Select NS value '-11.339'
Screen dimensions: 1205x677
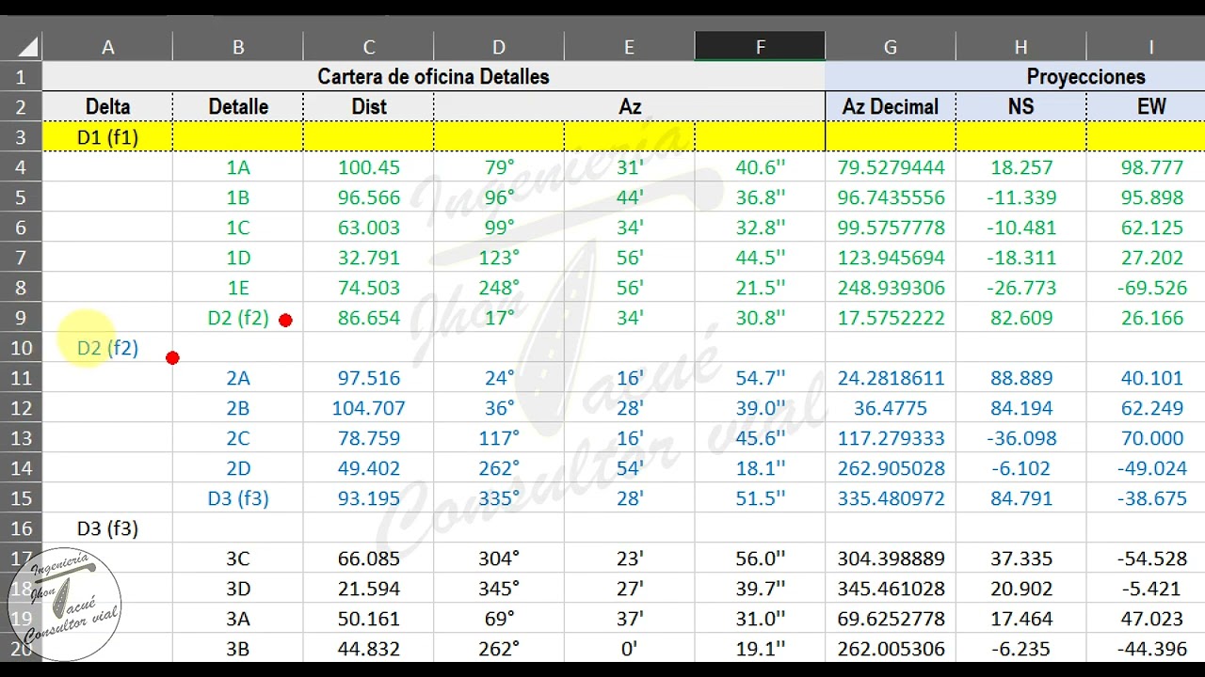tap(1020, 197)
